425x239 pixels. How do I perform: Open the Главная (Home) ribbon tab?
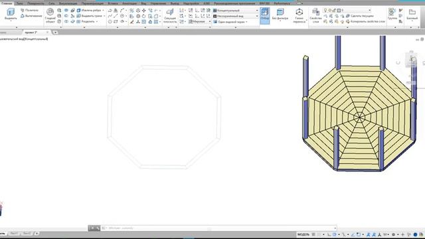point(7,3)
